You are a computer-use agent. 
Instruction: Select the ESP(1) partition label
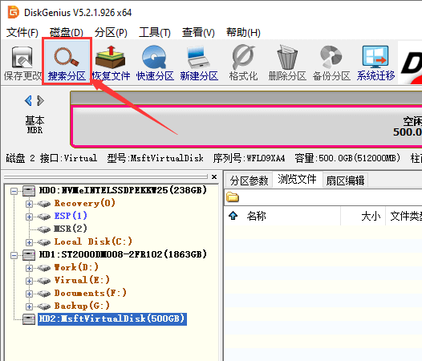pos(71,216)
